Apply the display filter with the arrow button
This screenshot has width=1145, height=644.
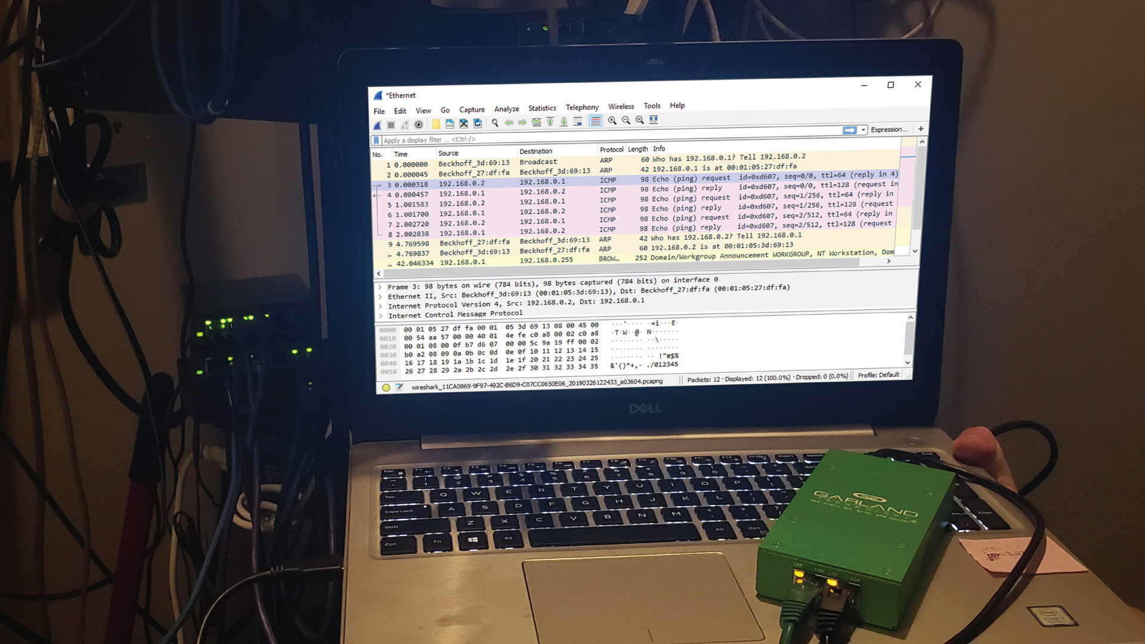[849, 130]
